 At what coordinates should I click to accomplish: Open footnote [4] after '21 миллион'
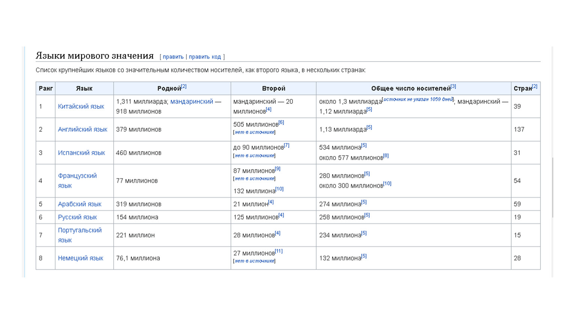coord(271,202)
